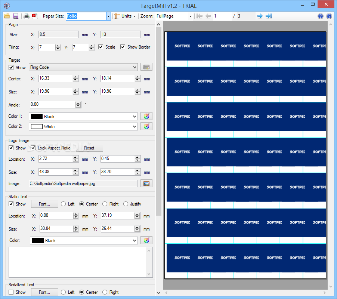The width and height of the screenshot is (337, 299).
Task: Open color picker for Static Text color
Action: coord(146,240)
